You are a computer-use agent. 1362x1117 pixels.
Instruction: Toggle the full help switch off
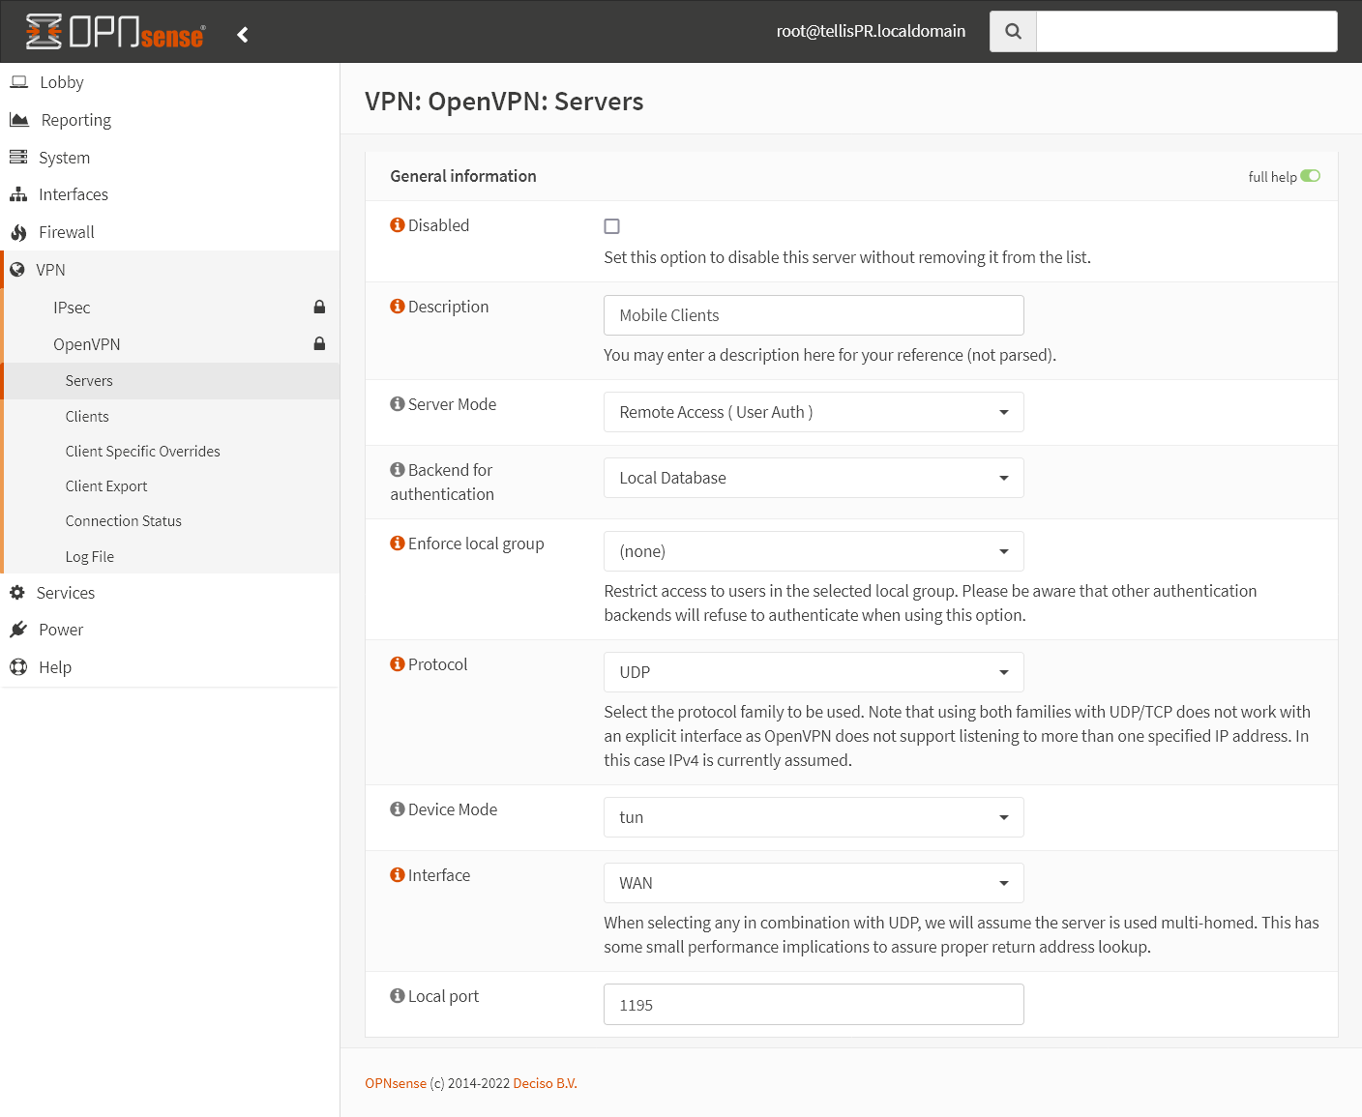click(x=1311, y=176)
